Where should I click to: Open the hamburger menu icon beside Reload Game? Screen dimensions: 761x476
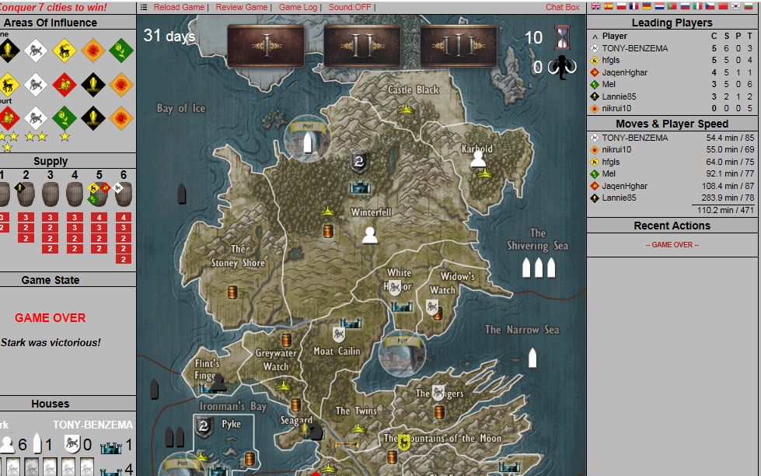pyautogui.click(x=144, y=7)
